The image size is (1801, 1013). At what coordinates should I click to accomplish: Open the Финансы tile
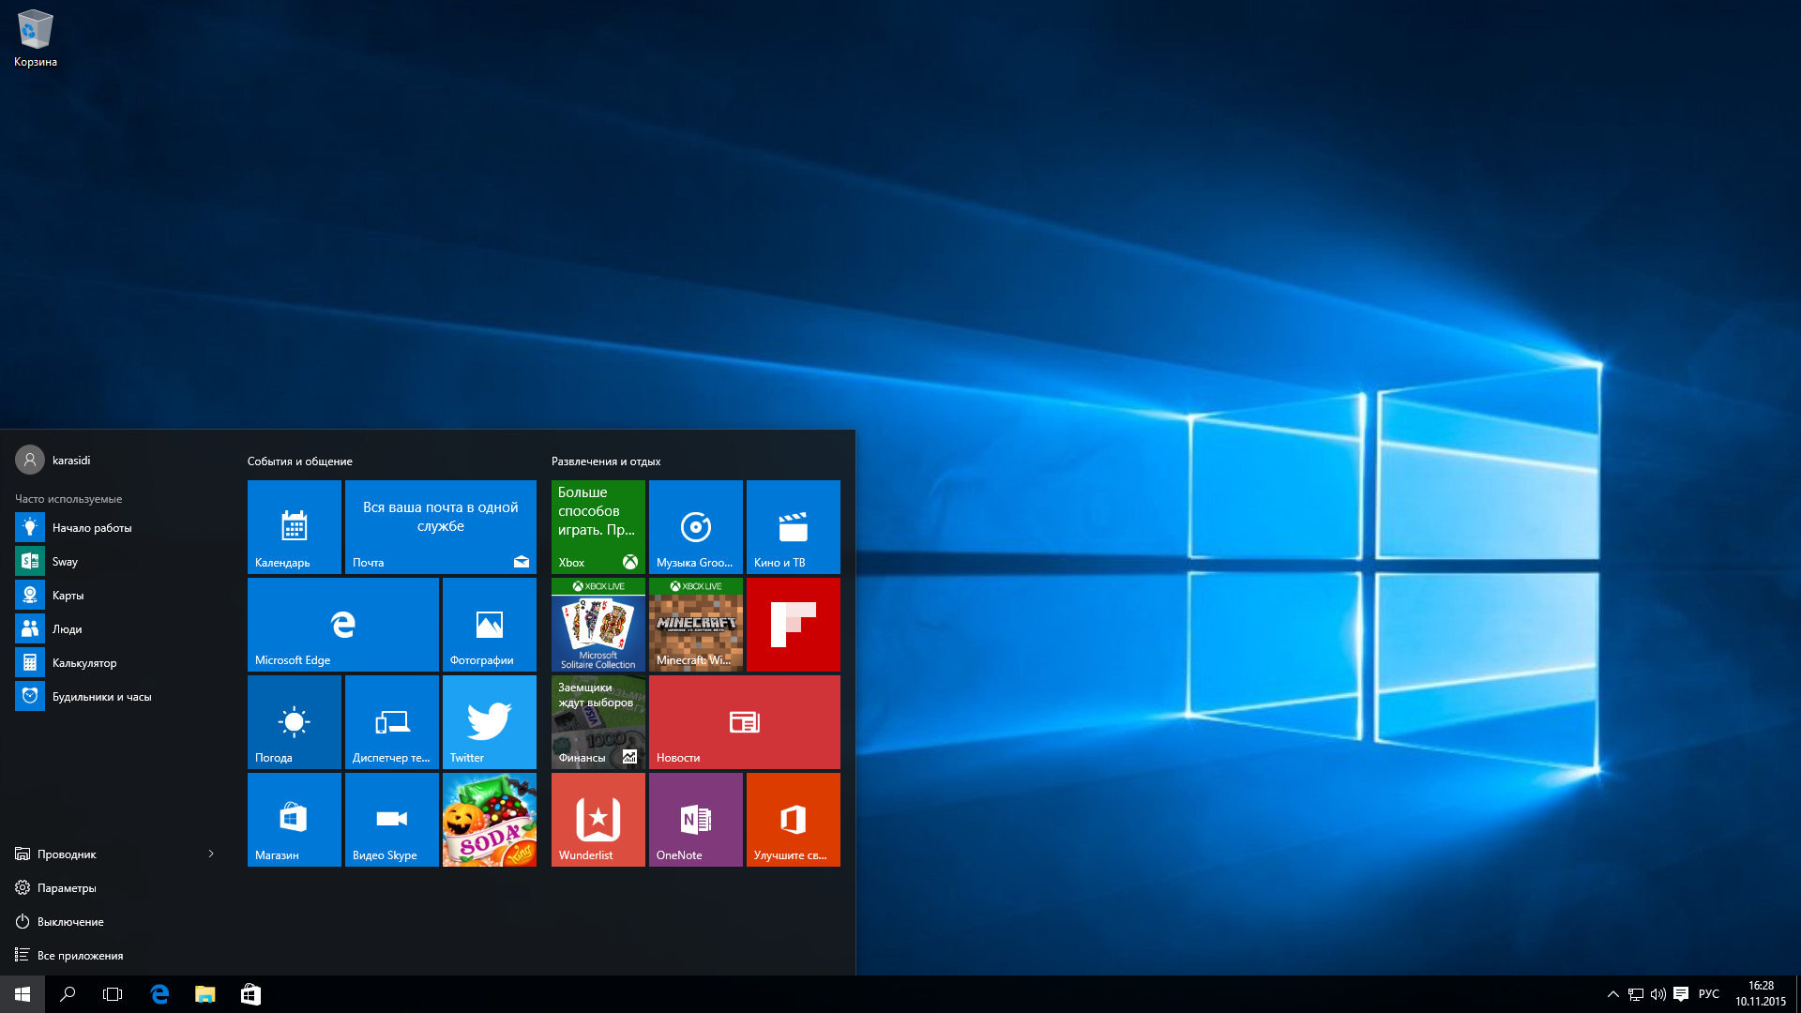pos(598,722)
